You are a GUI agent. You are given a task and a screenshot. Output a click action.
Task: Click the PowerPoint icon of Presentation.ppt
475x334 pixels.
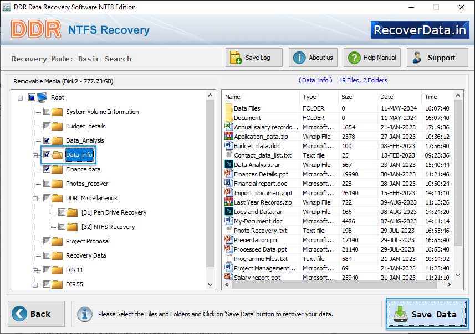pyautogui.click(x=228, y=239)
